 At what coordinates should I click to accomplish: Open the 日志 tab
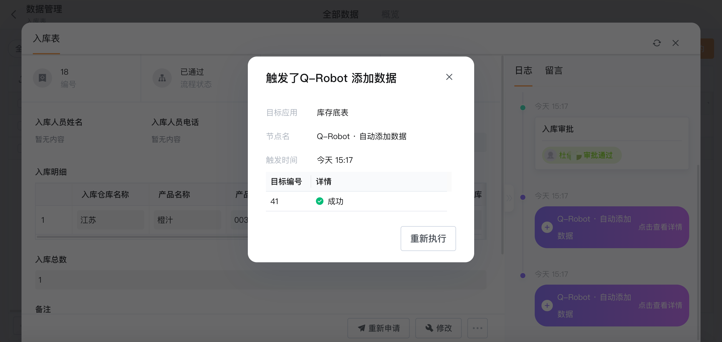click(x=523, y=70)
